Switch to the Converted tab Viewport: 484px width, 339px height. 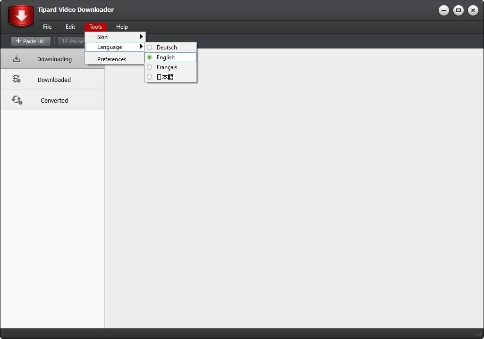pyautogui.click(x=52, y=100)
